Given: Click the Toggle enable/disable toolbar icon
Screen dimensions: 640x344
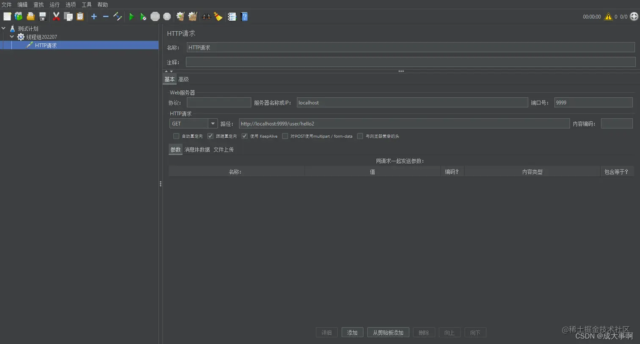Looking at the screenshot, I should click(x=118, y=16).
